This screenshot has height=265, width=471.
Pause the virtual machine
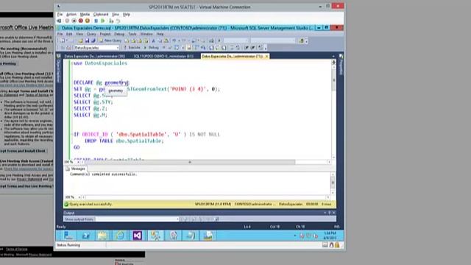point(96,21)
